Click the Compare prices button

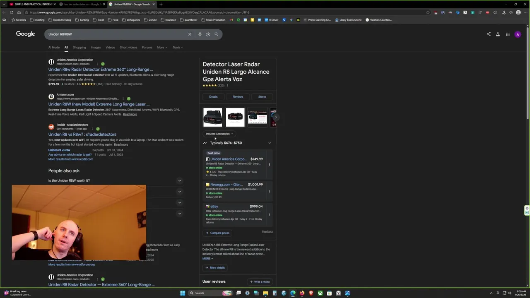coord(217,233)
